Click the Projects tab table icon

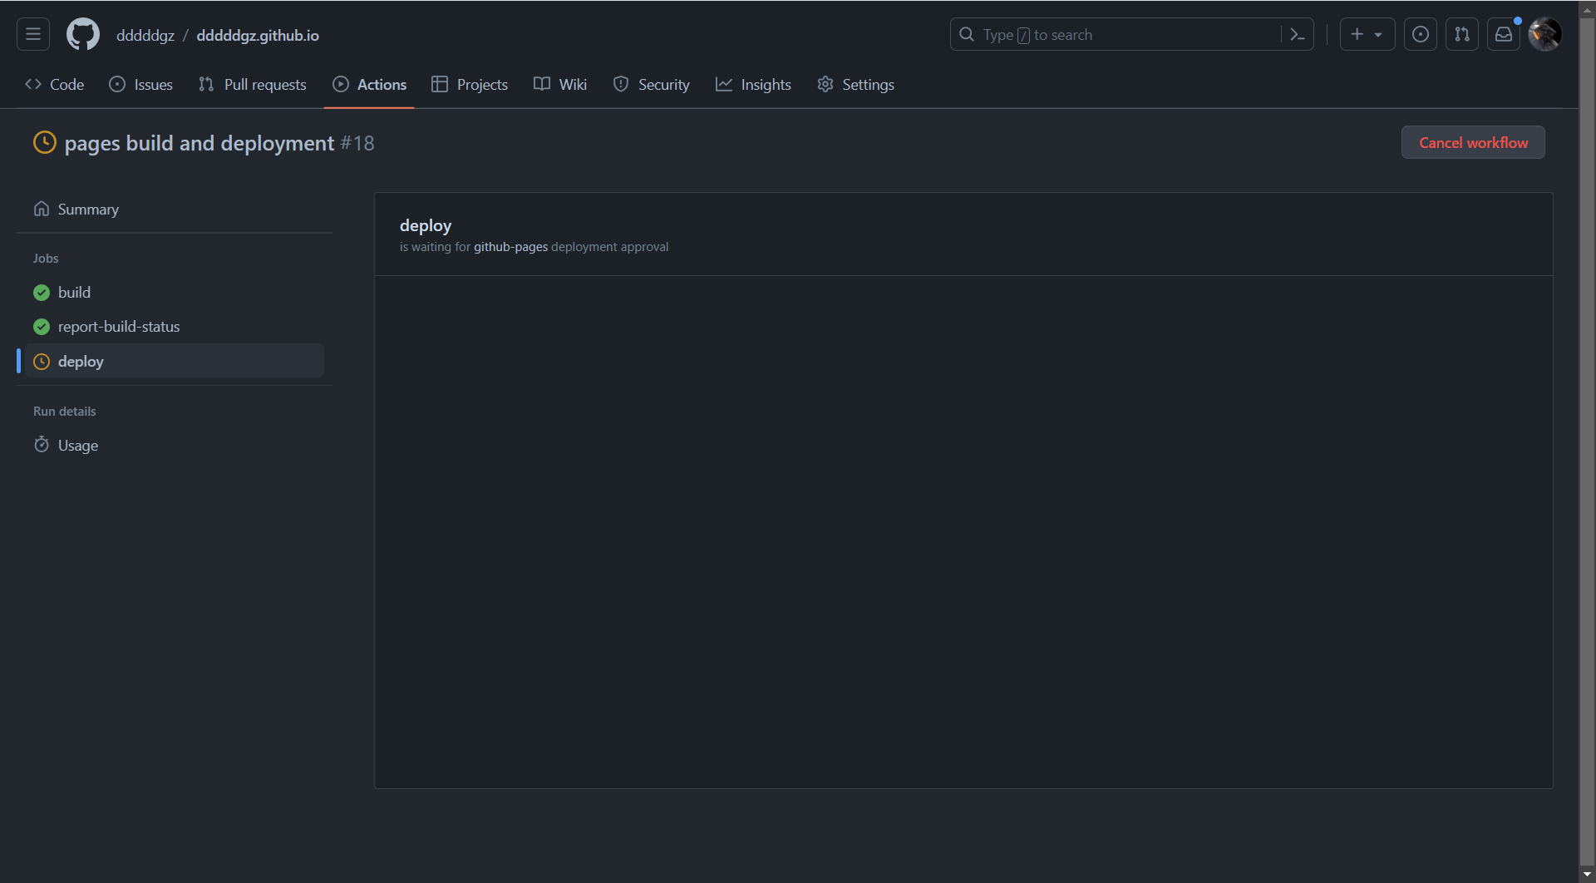pyautogui.click(x=440, y=84)
